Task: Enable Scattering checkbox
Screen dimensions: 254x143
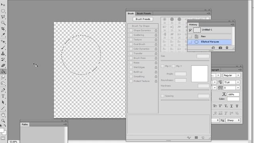Action: coord(131,35)
